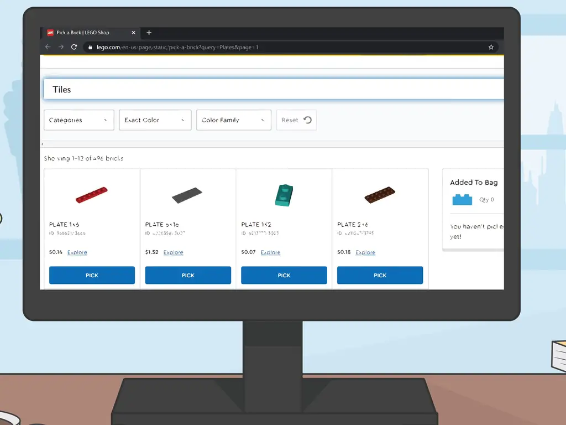Click the 'Showing 1-12' results count text
This screenshot has width=566, height=425.
[x=84, y=158]
